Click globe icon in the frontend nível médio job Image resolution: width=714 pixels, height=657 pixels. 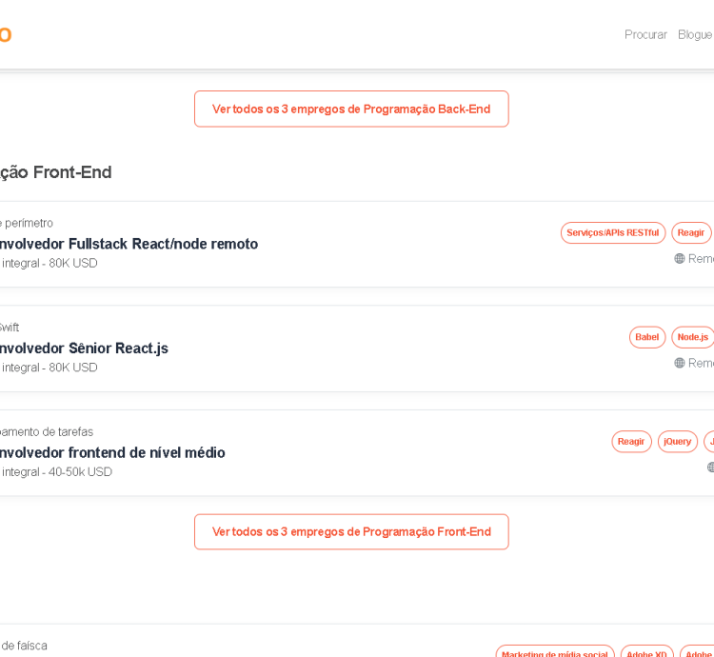point(710,468)
